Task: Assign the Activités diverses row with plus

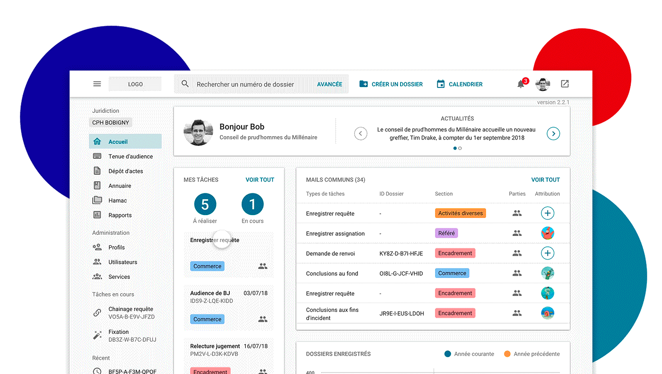Action: click(548, 213)
